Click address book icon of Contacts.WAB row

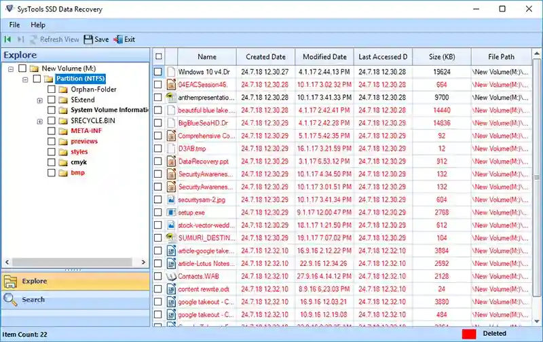[171, 276]
